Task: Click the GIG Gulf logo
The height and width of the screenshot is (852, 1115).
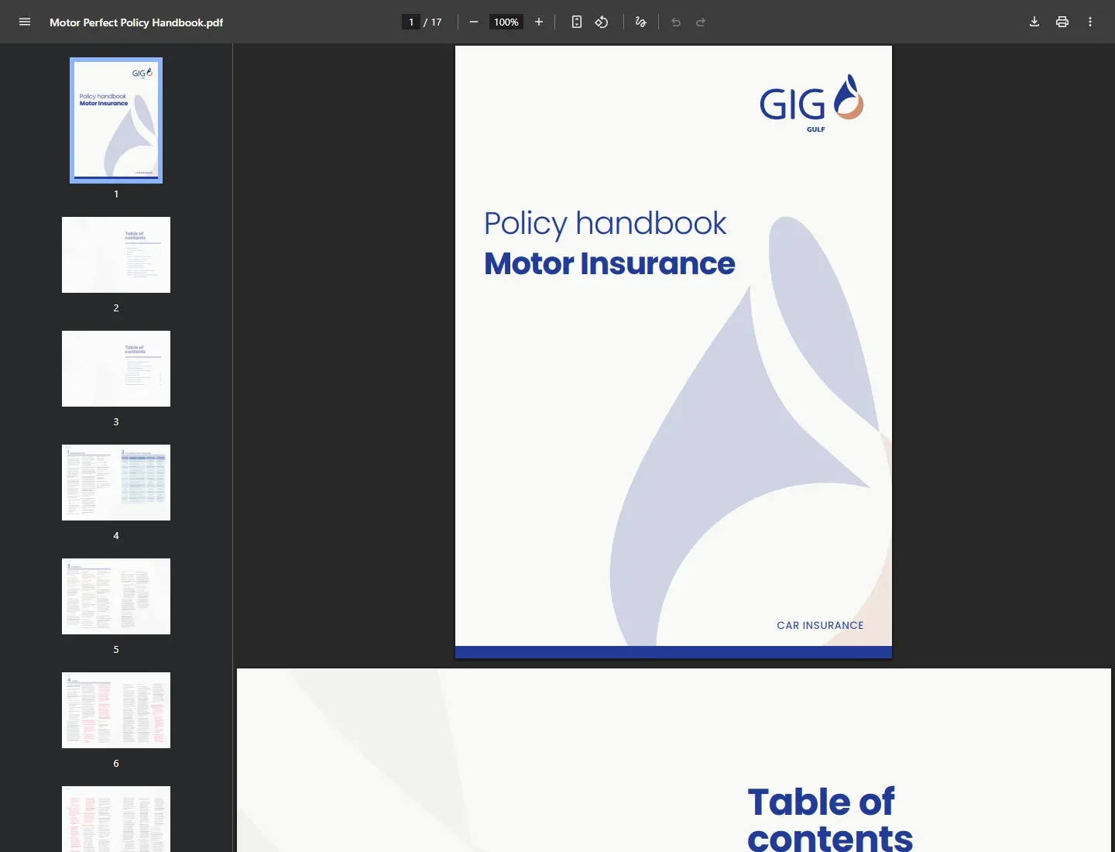Action: coord(811,103)
